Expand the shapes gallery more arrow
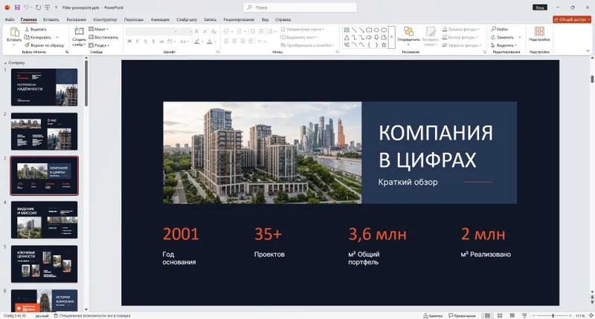Screen dimensions: 595x319 (392, 37)
